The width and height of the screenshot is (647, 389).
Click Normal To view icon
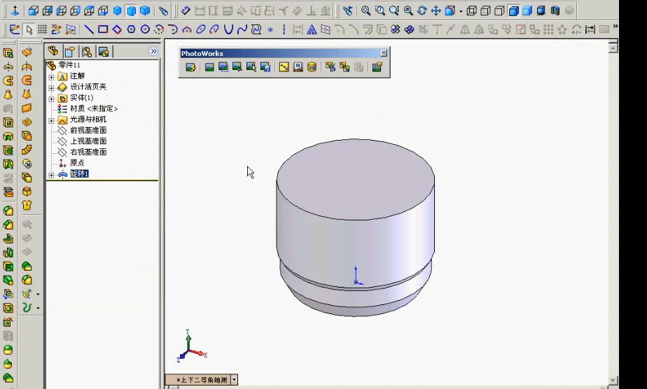point(15,10)
